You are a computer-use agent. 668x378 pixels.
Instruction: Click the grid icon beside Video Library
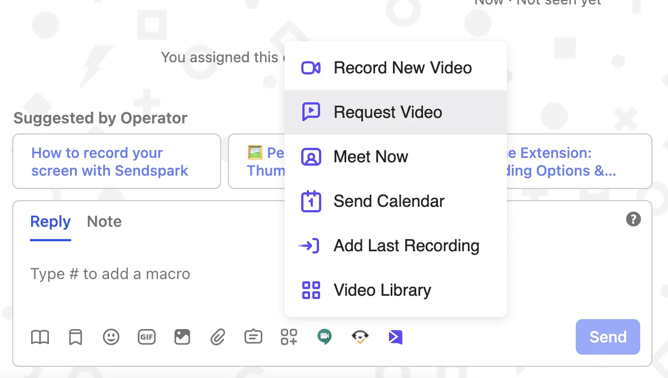click(x=311, y=290)
